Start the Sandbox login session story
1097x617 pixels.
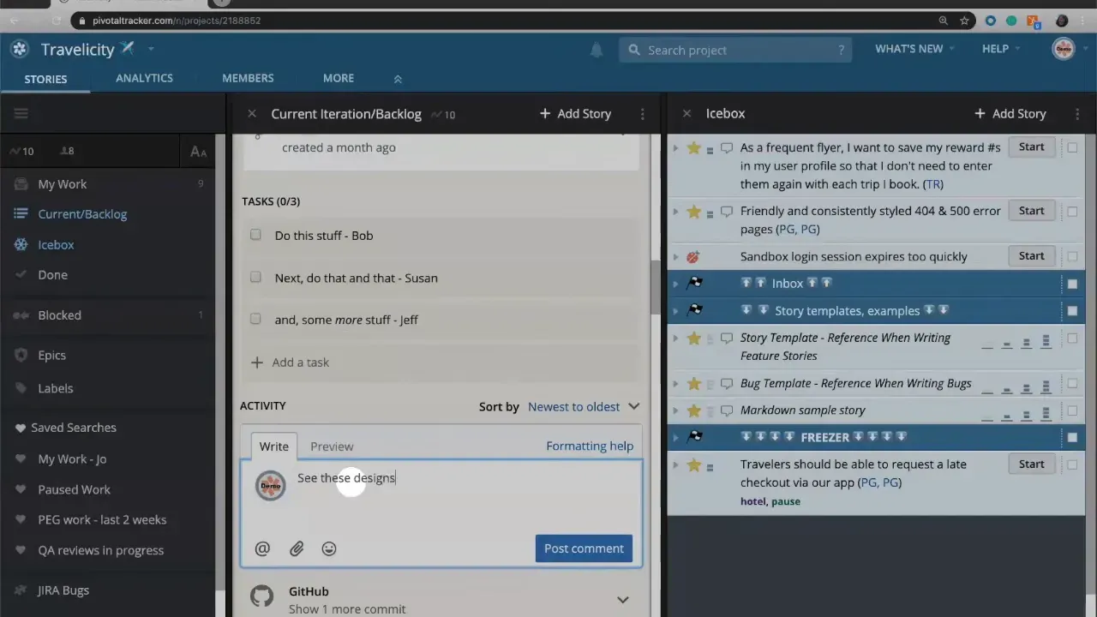[x=1031, y=255]
